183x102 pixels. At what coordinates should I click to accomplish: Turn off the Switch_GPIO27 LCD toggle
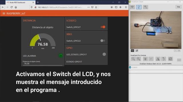click(x=103, y=27)
